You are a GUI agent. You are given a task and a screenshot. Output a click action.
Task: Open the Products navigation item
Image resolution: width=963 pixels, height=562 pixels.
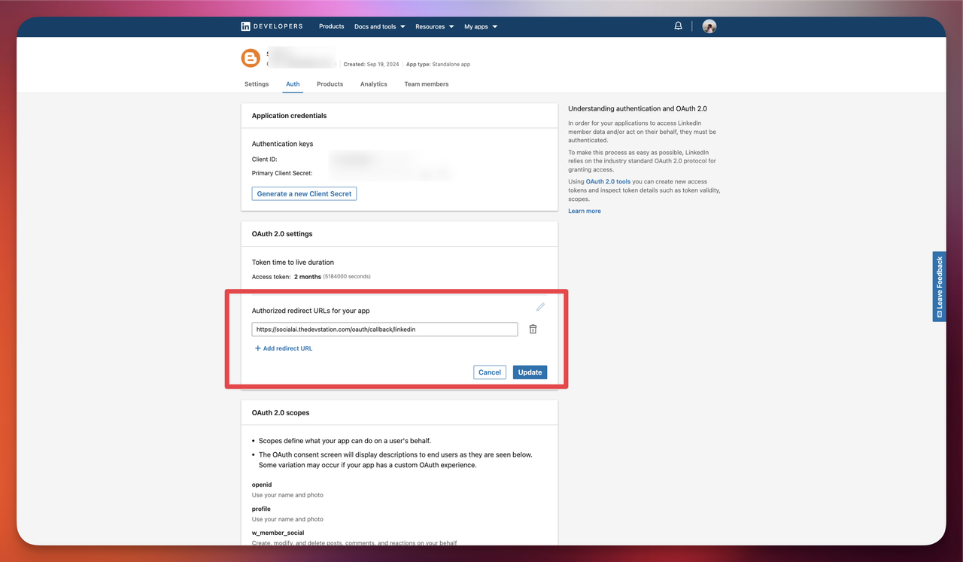pos(331,26)
